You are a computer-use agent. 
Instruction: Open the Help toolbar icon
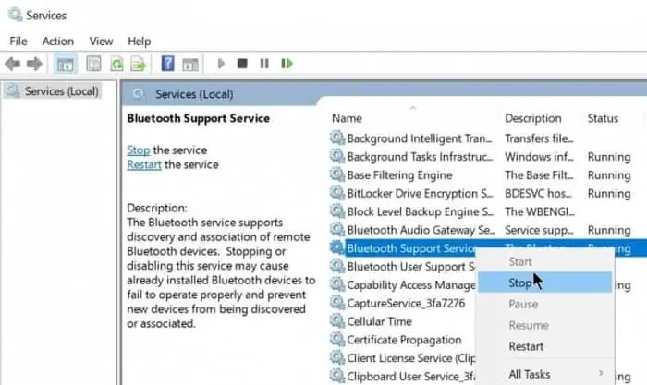pos(167,64)
